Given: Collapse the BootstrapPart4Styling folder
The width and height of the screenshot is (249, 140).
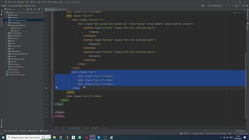Looking at the screenshot, I should click(7, 25).
